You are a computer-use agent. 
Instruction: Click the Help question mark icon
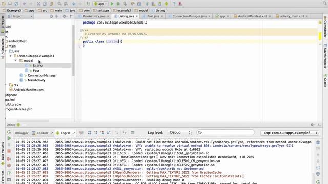[174, 4]
